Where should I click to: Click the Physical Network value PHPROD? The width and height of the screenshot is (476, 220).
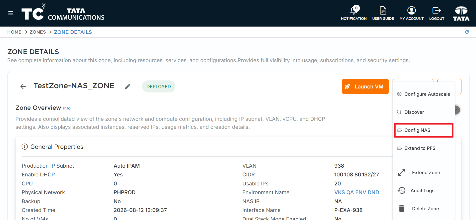[x=125, y=192]
